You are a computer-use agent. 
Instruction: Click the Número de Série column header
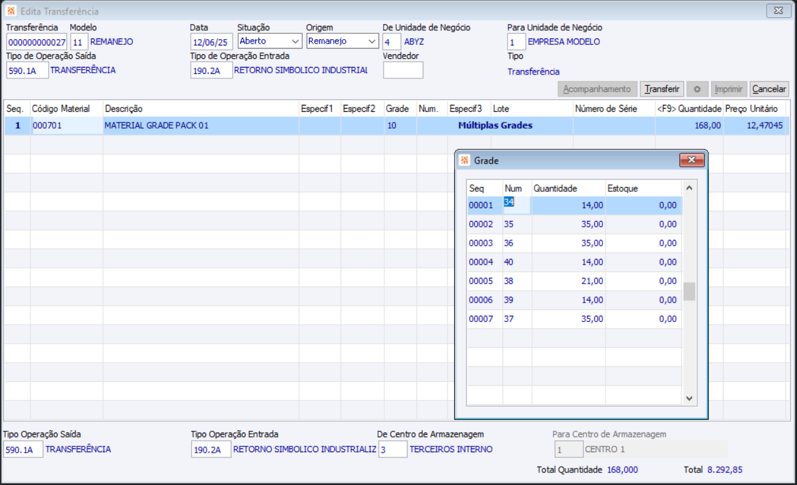614,109
